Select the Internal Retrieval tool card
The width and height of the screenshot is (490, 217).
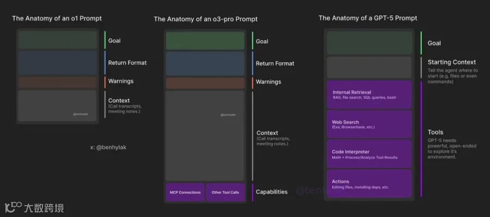pyautogui.click(x=369, y=95)
